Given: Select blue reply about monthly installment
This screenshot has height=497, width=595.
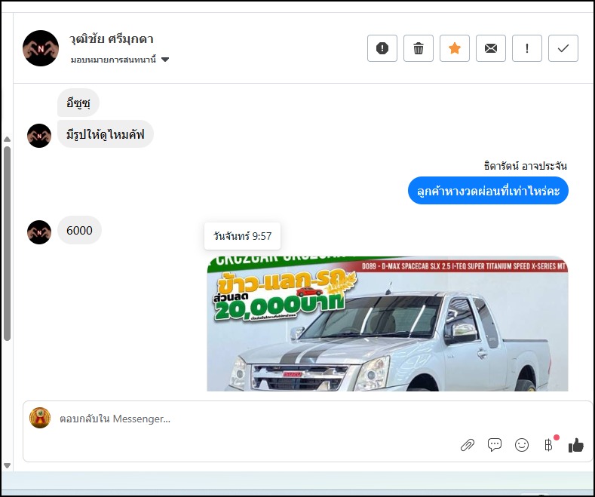Looking at the screenshot, I should point(488,191).
